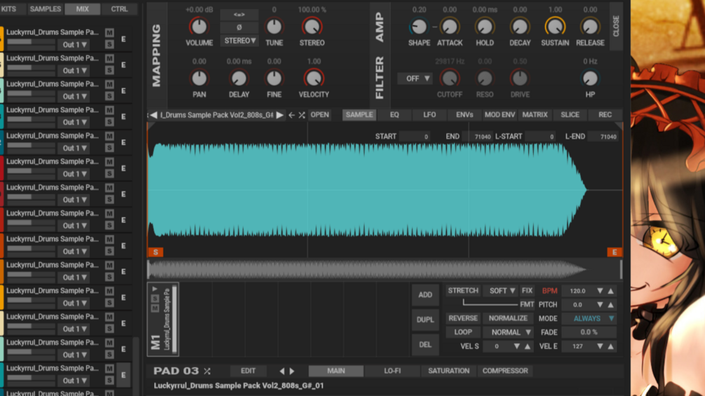Switch to the CTRL tab
This screenshot has width=705, height=396.
[119, 9]
